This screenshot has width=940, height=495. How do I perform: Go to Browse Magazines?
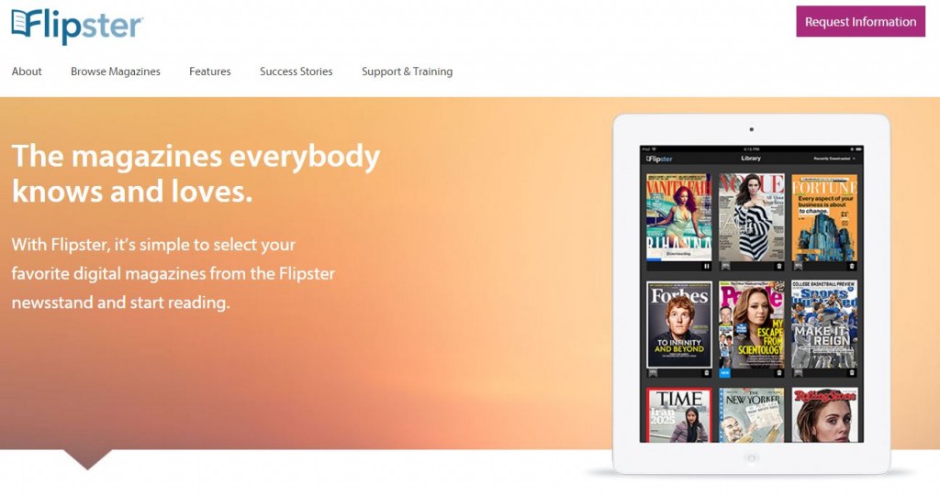(x=116, y=71)
